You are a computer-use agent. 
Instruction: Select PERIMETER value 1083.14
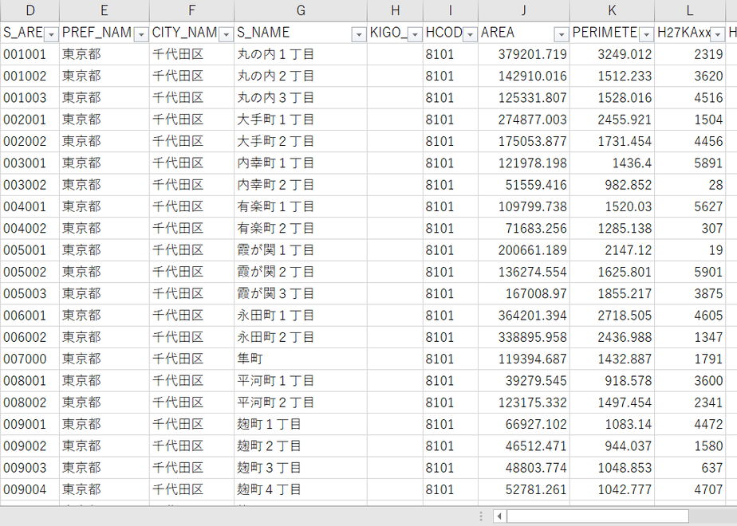click(612, 424)
